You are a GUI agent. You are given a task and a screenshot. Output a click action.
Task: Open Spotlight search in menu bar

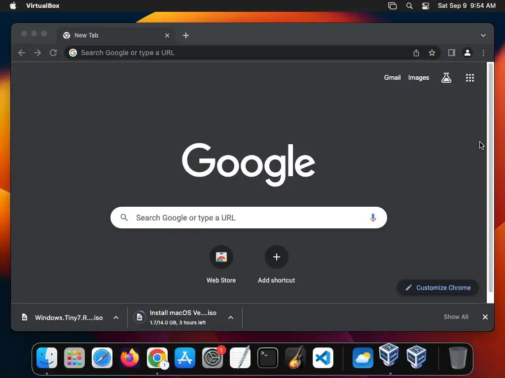click(x=409, y=6)
